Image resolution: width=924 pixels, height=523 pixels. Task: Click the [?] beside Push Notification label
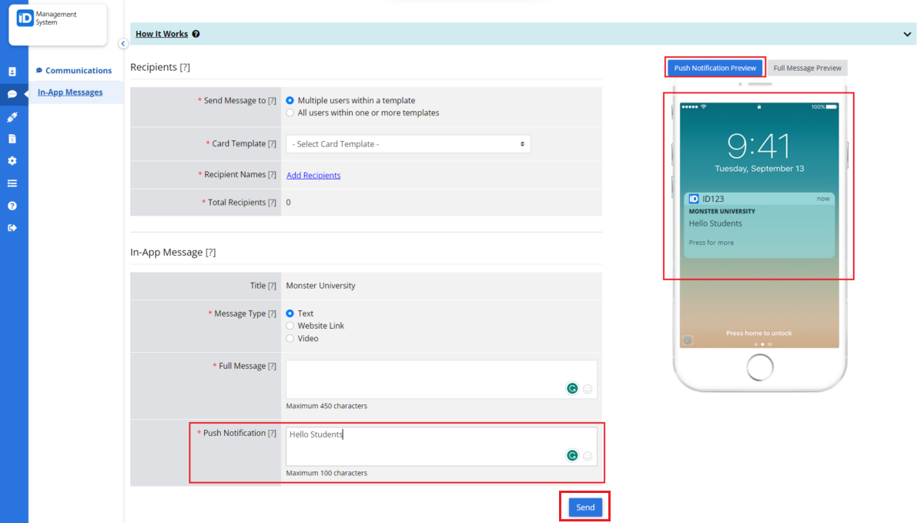click(272, 433)
